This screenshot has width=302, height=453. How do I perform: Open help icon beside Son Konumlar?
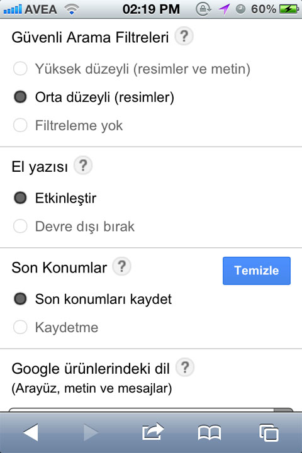(x=121, y=266)
